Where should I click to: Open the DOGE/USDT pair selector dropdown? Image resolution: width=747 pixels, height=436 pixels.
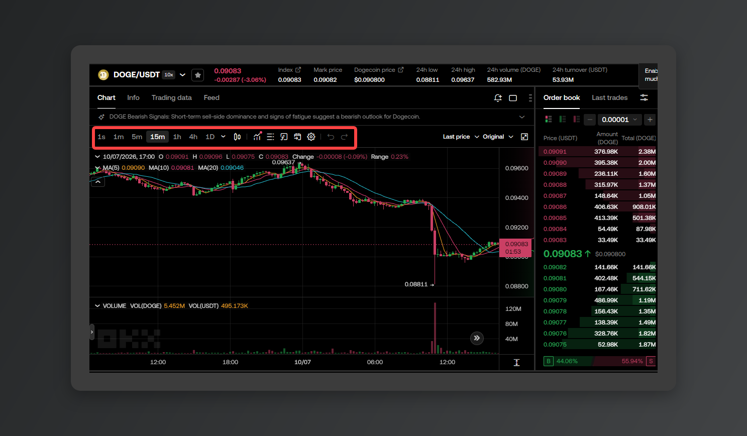coord(182,75)
